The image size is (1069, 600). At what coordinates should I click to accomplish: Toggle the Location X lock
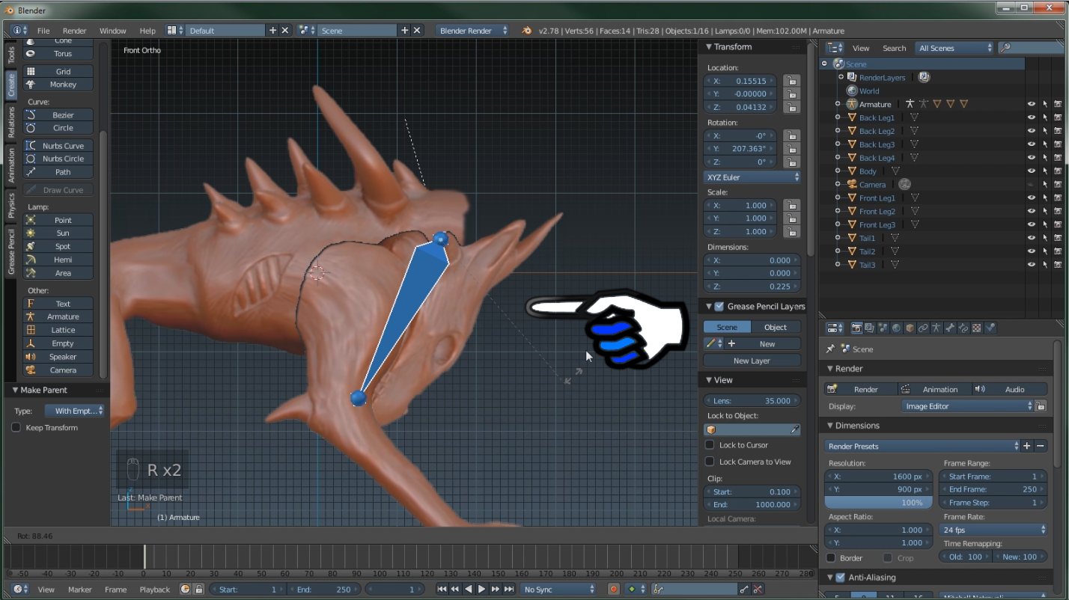click(791, 81)
